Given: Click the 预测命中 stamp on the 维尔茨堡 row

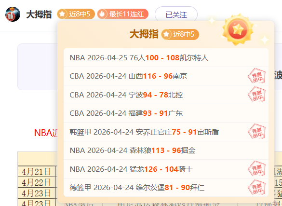Looking at the screenshot, I should [x=256, y=187].
